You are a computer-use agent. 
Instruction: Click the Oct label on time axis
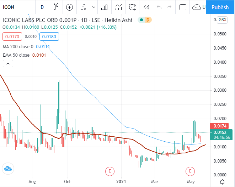coord(67,182)
